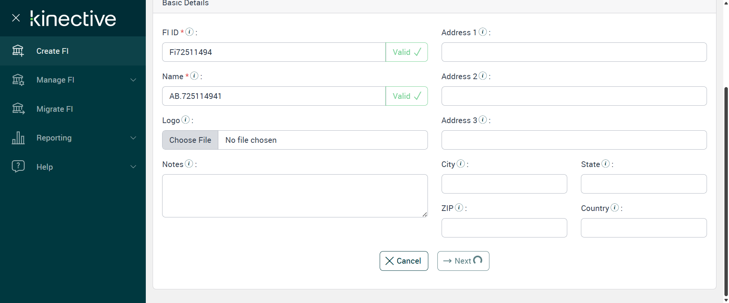
Task: Click the Logo info icon
Action: [x=185, y=120]
